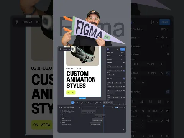Open the Actions tool in toolbar
Screen dimensions: 184x138
pos(100,102)
